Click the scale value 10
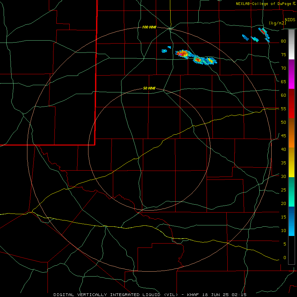 tap(283, 231)
